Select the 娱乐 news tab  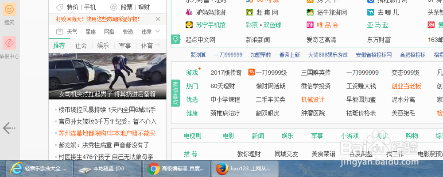click(103, 45)
